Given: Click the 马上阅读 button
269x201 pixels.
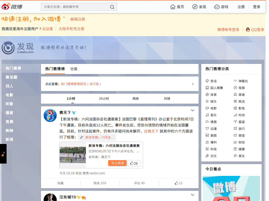Looking at the screenshot, I should click(117, 163).
